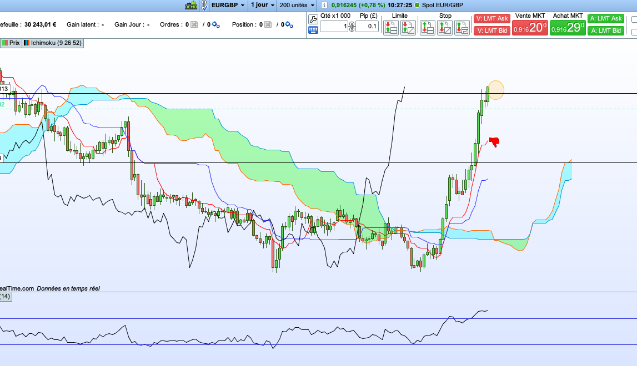
Task: Click the V: LMT Bid button
Action: point(492,30)
